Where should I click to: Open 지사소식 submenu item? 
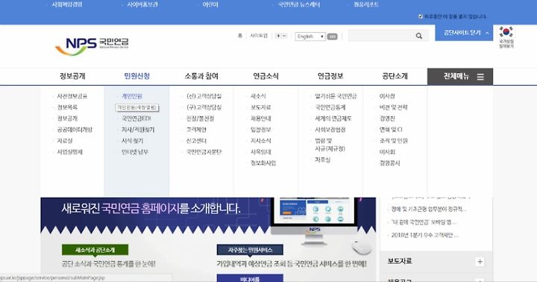(x=260, y=141)
